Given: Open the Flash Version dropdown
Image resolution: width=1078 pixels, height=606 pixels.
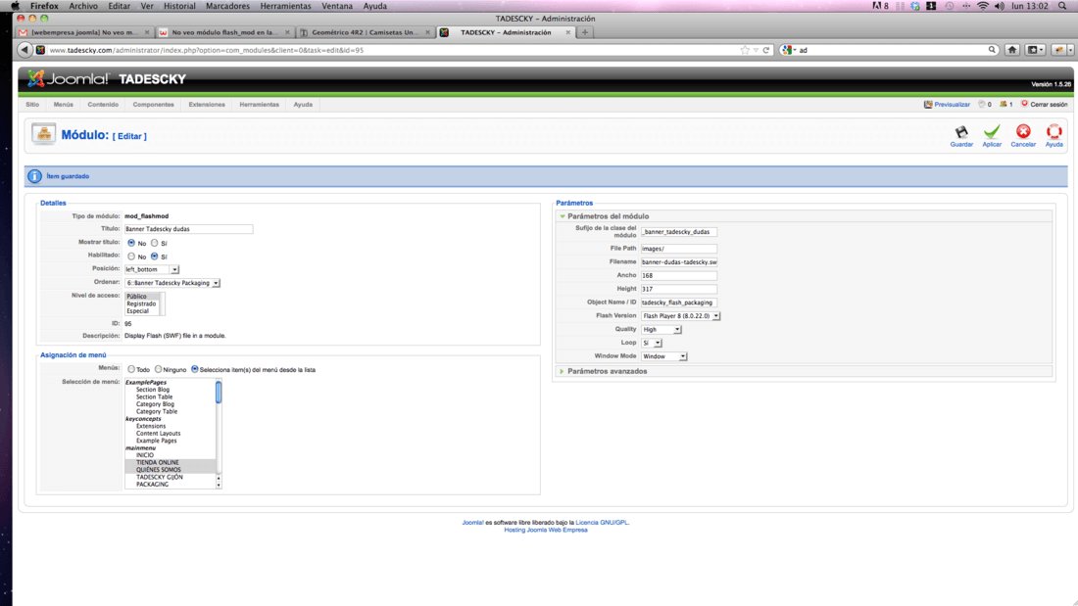Looking at the screenshot, I should [x=681, y=316].
